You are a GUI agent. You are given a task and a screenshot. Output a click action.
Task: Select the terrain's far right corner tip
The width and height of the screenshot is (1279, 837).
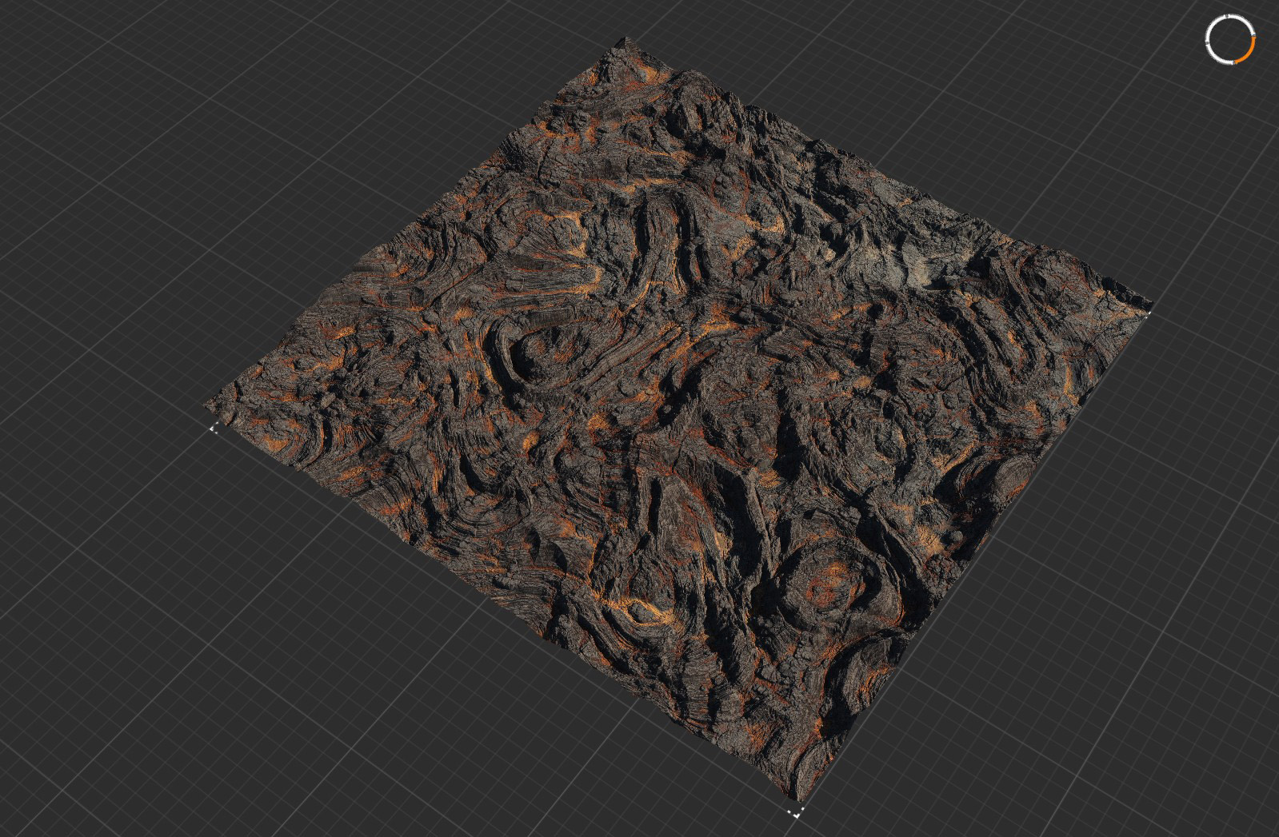tap(1148, 305)
